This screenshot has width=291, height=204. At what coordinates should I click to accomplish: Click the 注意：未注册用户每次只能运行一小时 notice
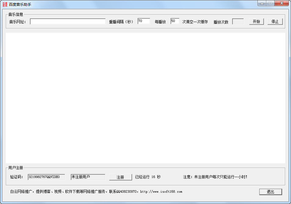[x=215, y=177]
